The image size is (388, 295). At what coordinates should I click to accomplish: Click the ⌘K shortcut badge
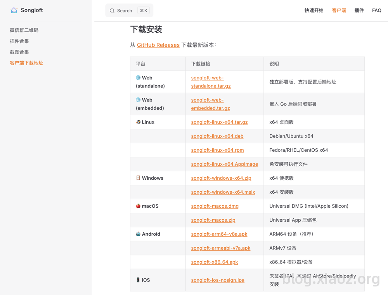click(x=144, y=10)
